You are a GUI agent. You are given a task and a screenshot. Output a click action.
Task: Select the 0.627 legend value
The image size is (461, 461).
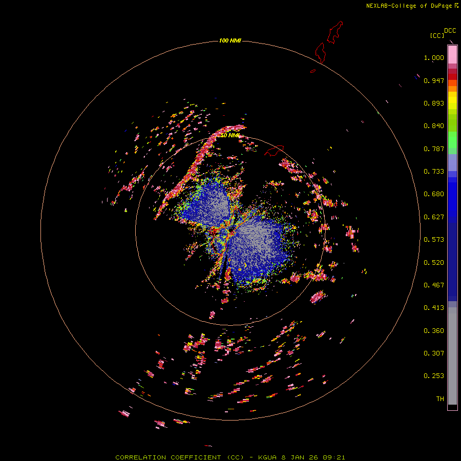click(x=434, y=217)
